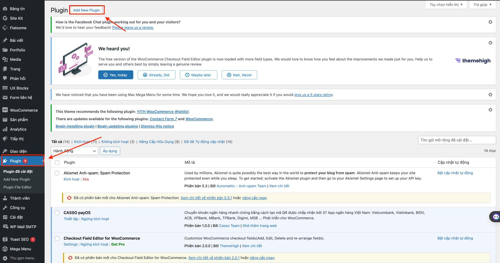Click the Already, Did button
500x263 pixels.
pyautogui.click(x=156, y=75)
